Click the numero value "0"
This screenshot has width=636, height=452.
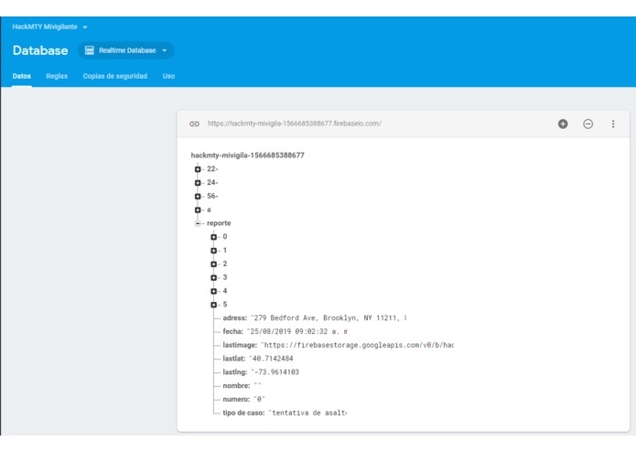coord(259,399)
